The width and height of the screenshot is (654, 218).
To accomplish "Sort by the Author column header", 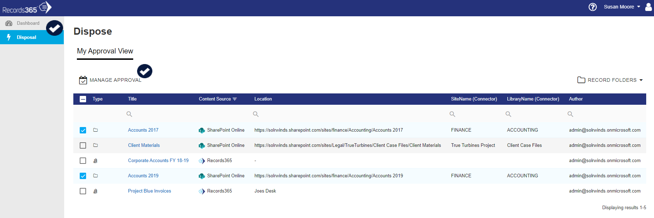I will coord(576,99).
